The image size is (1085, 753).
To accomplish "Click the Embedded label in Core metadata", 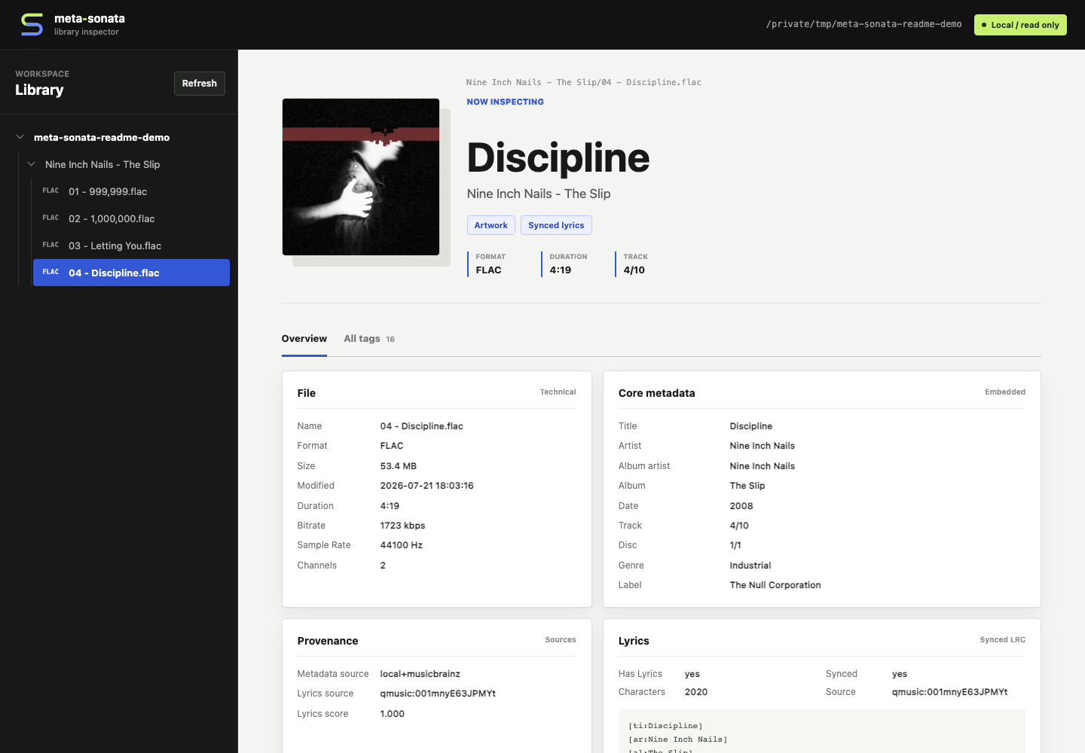I will point(1005,392).
